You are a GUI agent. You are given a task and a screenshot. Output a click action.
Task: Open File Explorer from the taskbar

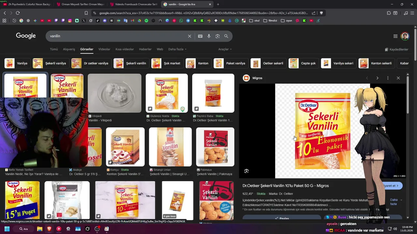(39, 229)
